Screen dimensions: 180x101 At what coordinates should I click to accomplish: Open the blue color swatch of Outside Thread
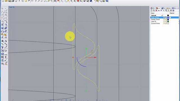point(168,19)
